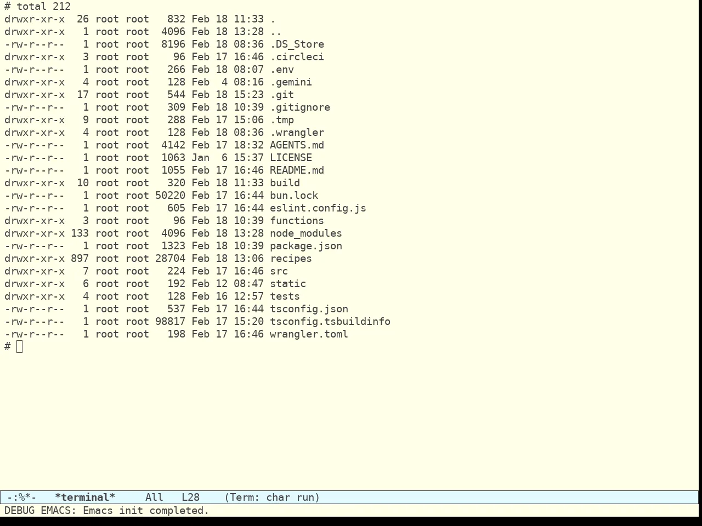This screenshot has height=526, width=702.
Task: Click the 15:23 timestamp of .git
Action: click(x=248, y=95)
